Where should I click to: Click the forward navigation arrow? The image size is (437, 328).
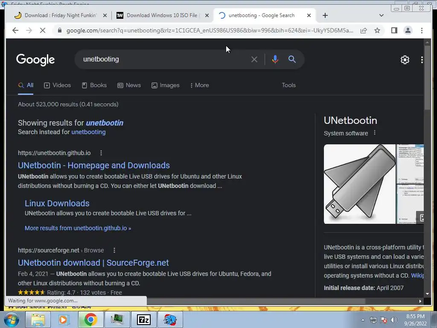point(29,30)
